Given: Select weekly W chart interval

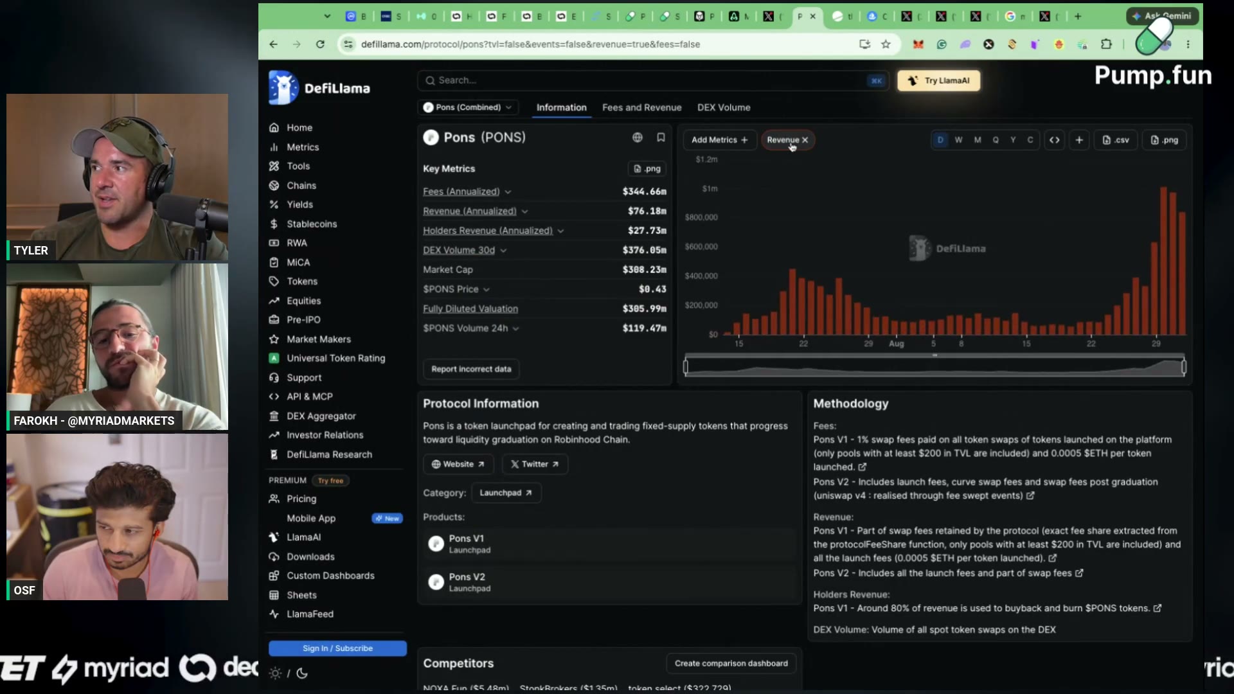Looking at the screenshot, I should click(x=958, y=139).
